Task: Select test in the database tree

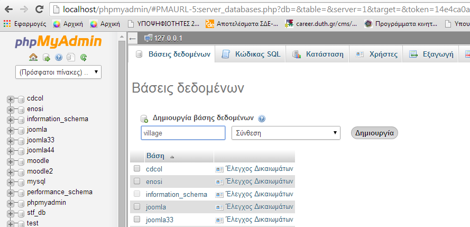Action: coord(33,223)
